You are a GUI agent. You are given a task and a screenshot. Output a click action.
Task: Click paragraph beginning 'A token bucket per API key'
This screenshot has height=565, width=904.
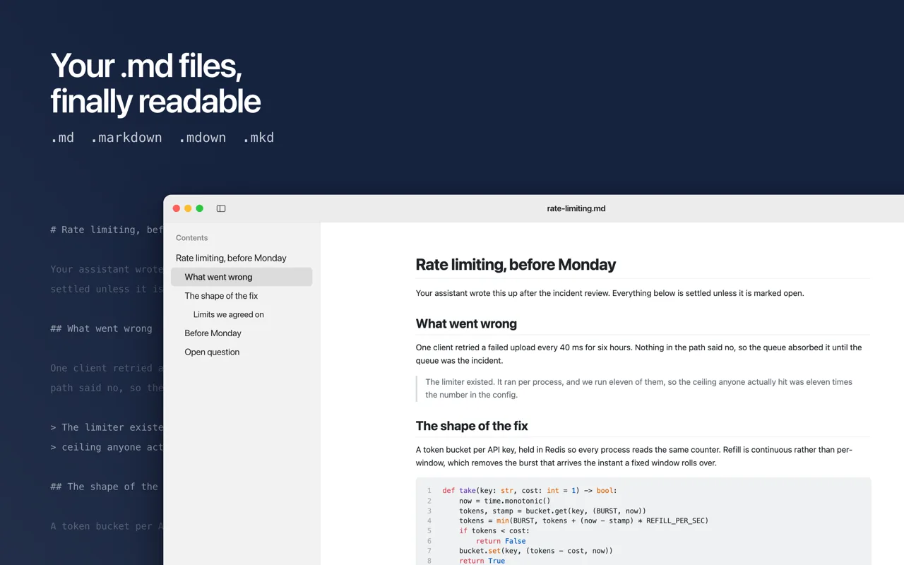634,456
